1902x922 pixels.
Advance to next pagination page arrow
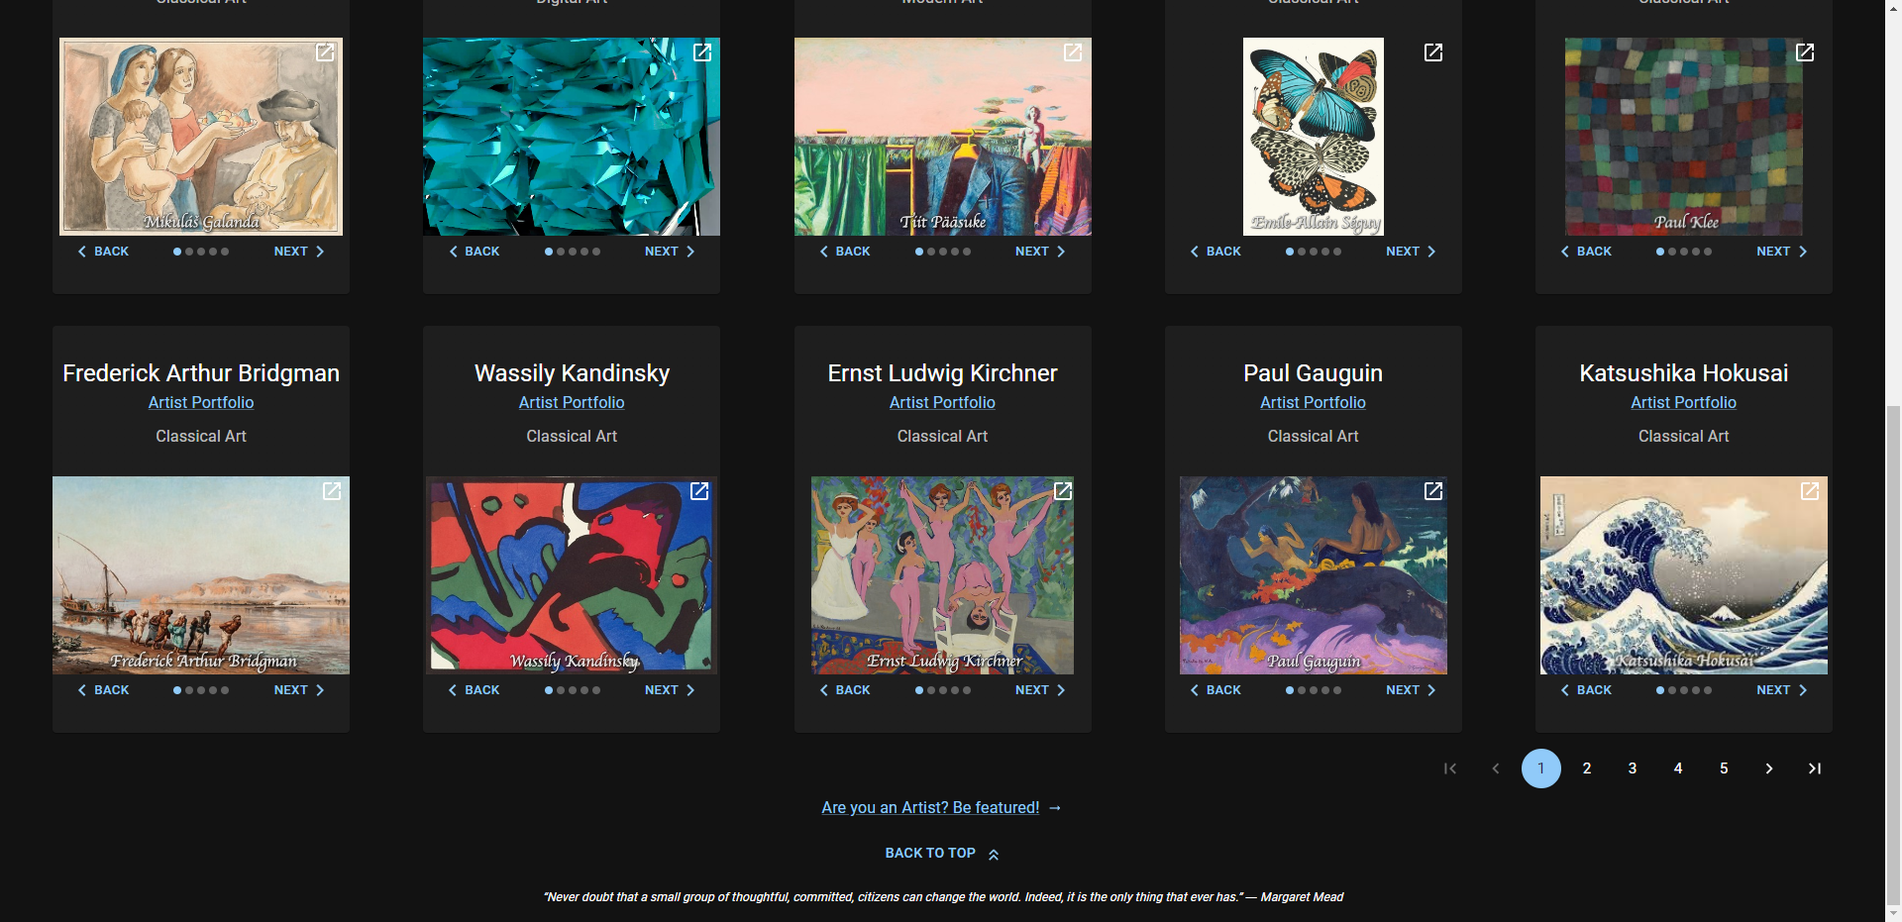coord(1769,768)
